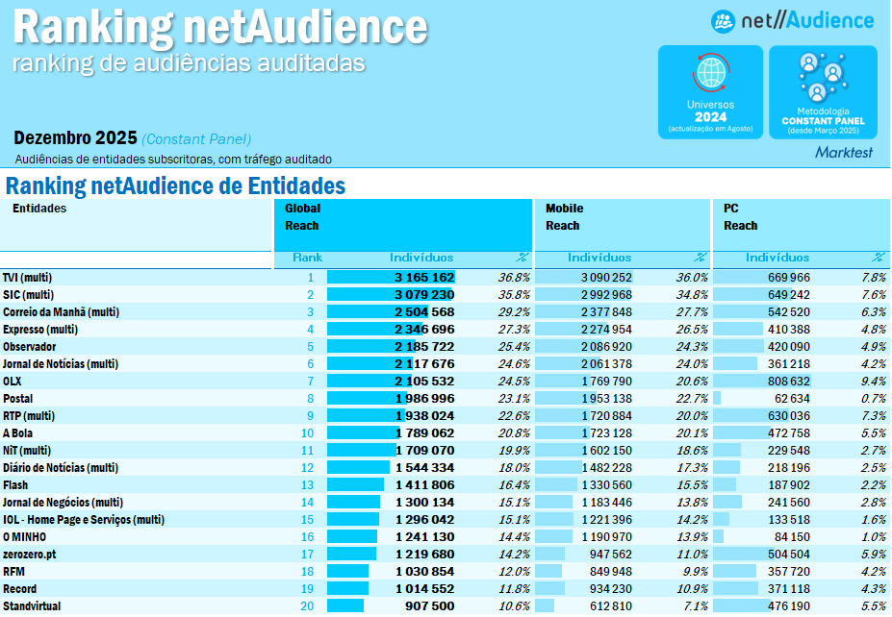Viewport: 892px width, 617px height.
Task: Click the netAudience logo icon
Action: [x=723, y=21]
